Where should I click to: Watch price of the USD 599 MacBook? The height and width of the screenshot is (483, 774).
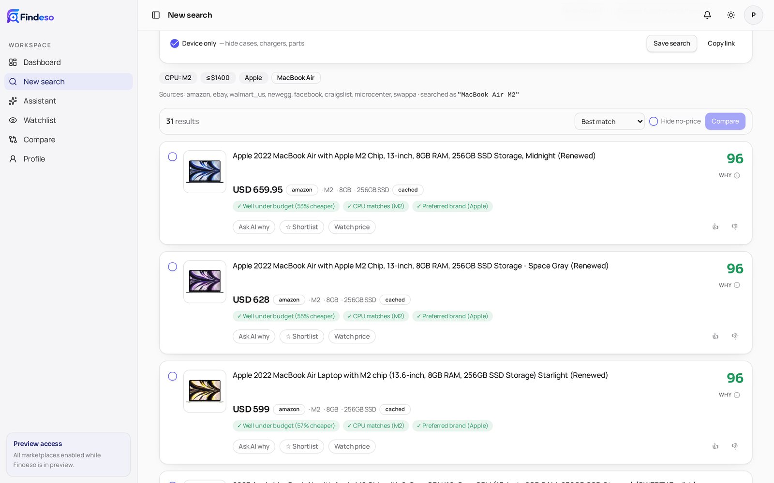click(x=352, y=446)
